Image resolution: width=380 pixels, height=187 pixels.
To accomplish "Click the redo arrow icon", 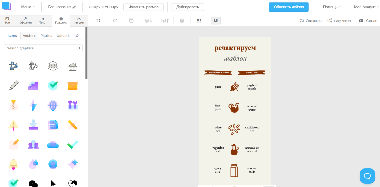I will click(x=115, y=21).
